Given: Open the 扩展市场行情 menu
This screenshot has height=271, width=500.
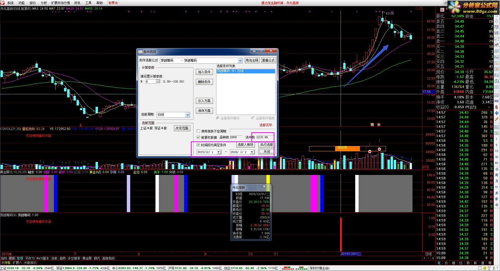Looking at the screenshot, I should pos(60,3).
